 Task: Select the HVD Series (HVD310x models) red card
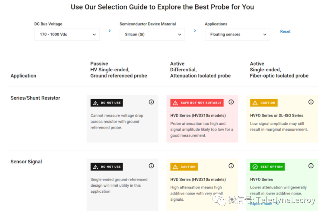point(202,126)
